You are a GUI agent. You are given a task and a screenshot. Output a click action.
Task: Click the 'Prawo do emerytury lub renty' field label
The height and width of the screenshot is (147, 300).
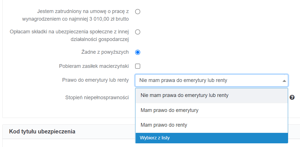coord(95,80)
